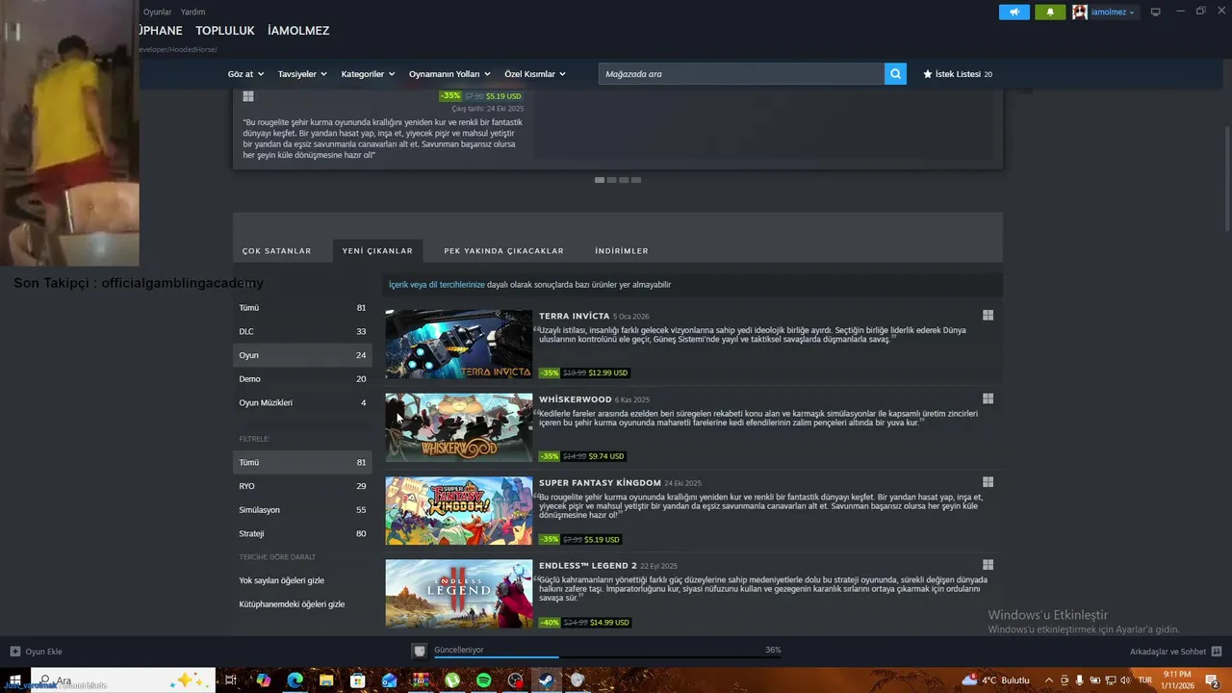This screenshot has width=1232, height=693.
Task: Expand the Kategoriler dropdown
Action: tap(368, 74)
